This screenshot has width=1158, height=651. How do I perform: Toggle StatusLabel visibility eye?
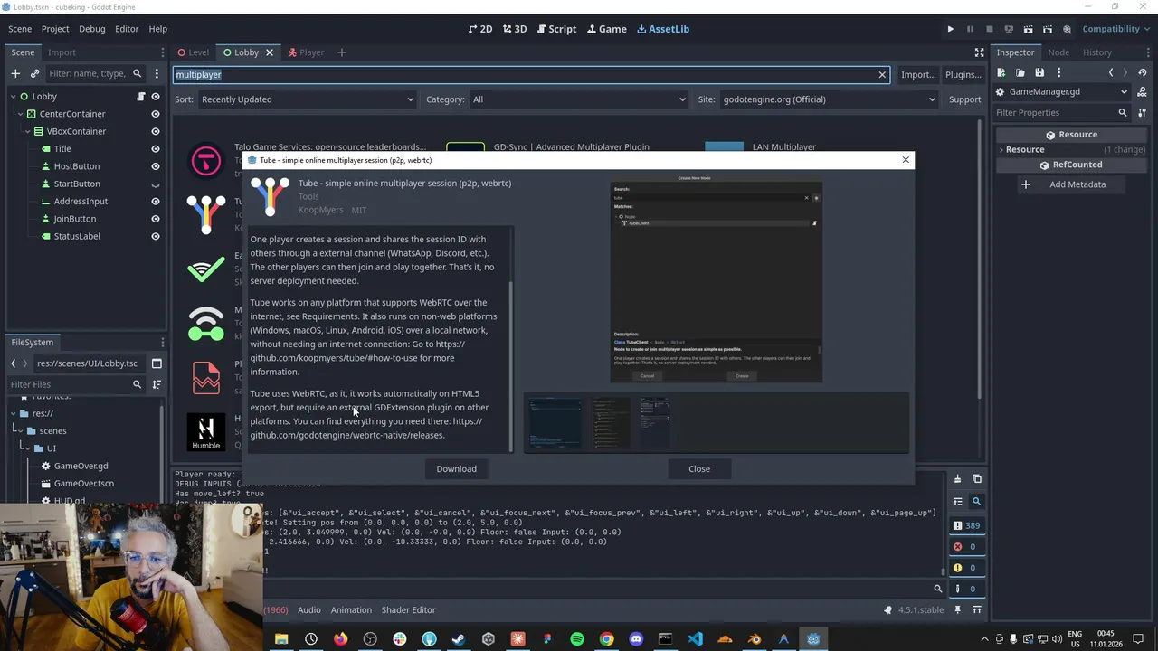pos(156,236)
